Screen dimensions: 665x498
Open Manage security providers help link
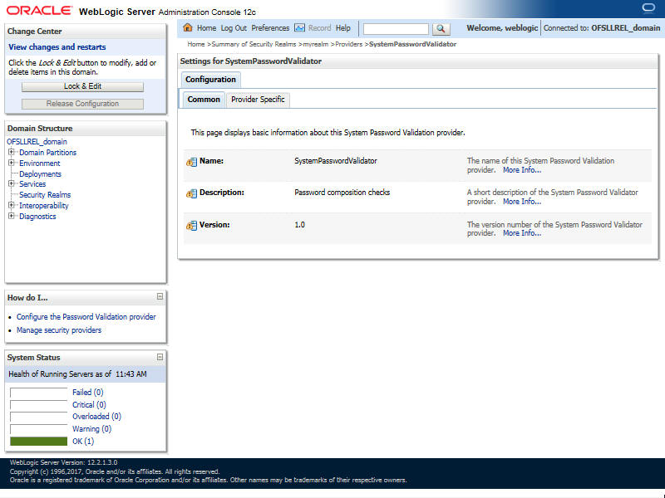59,330
